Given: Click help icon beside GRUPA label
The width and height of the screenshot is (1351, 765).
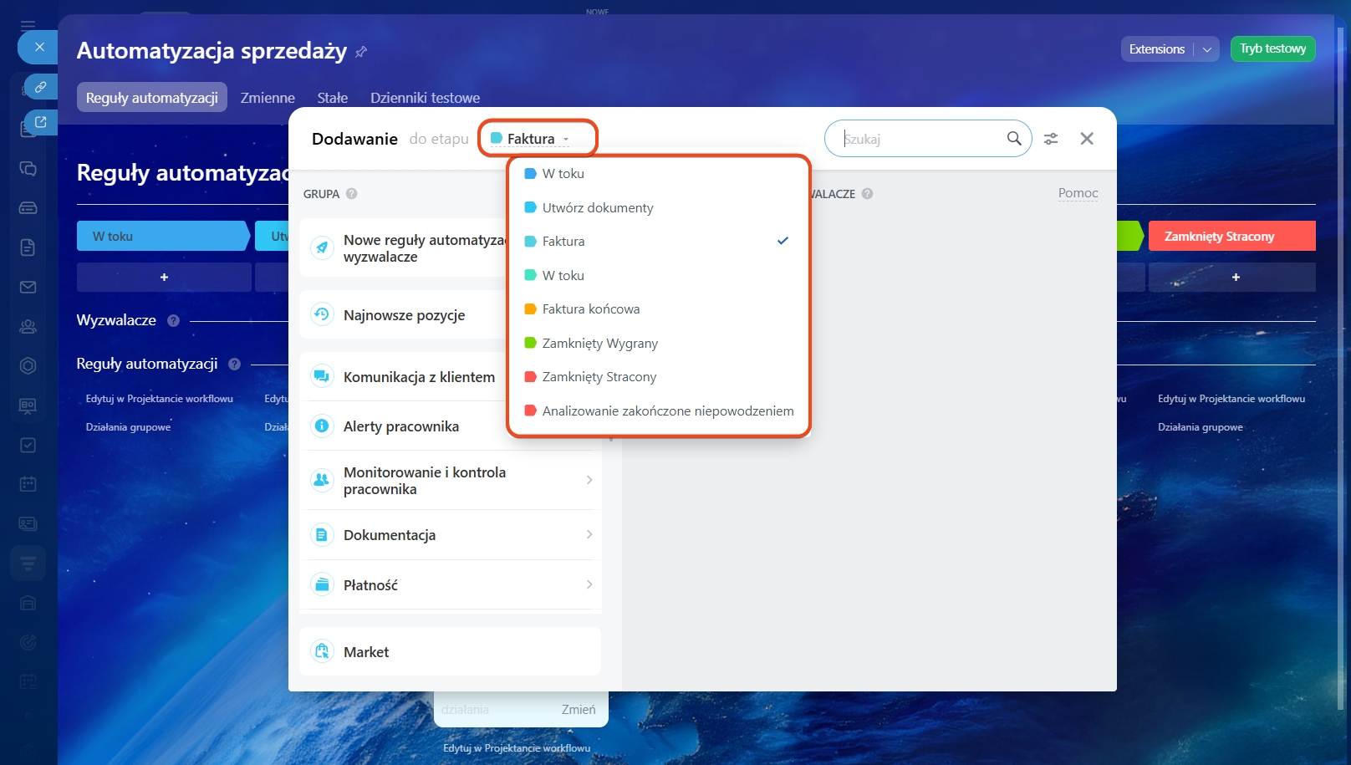Looking at the screenshot, I should pos(351,194).
